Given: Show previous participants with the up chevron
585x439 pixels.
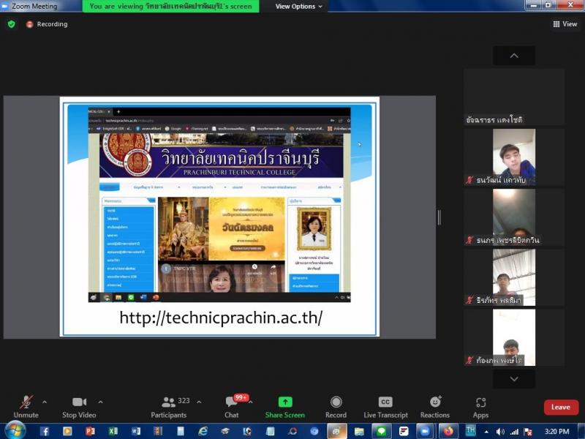Looking at the screenshot, I should coord(514,56).
